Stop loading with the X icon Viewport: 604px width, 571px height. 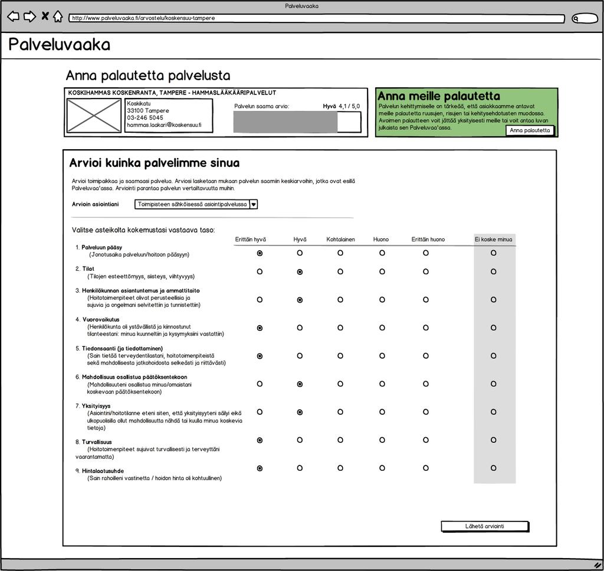tap(45, 16)
